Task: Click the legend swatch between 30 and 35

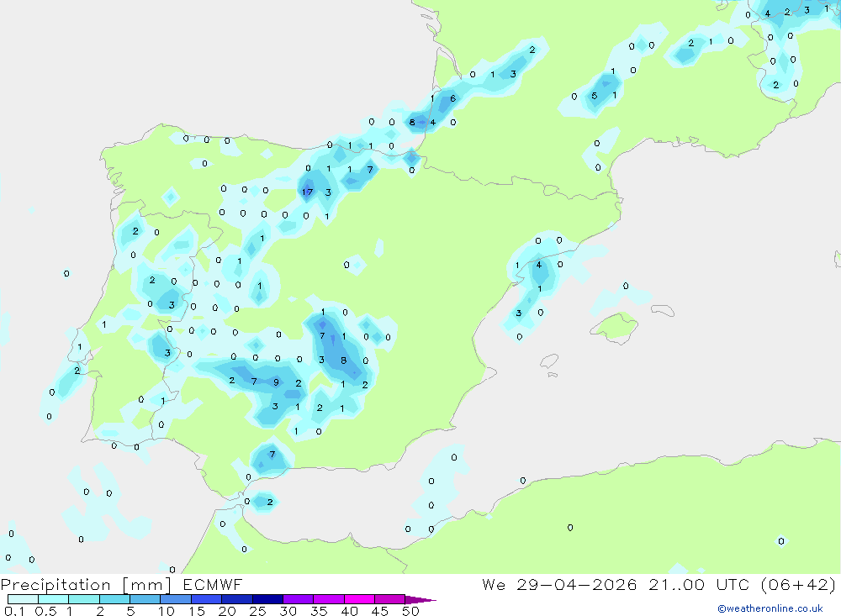Action: (x=299, y=599)
